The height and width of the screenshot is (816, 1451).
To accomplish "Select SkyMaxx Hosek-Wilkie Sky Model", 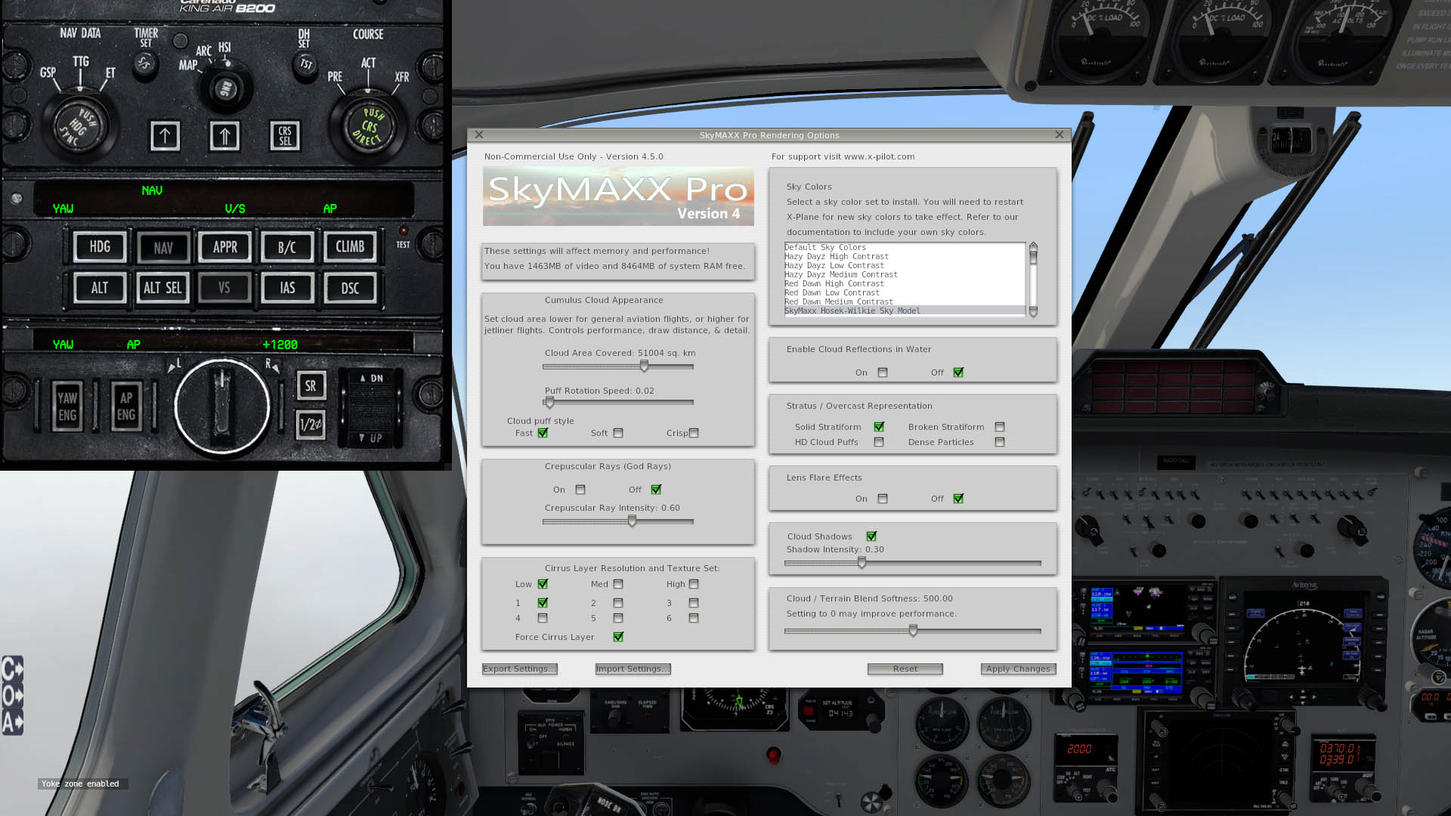I will [852, 311].
